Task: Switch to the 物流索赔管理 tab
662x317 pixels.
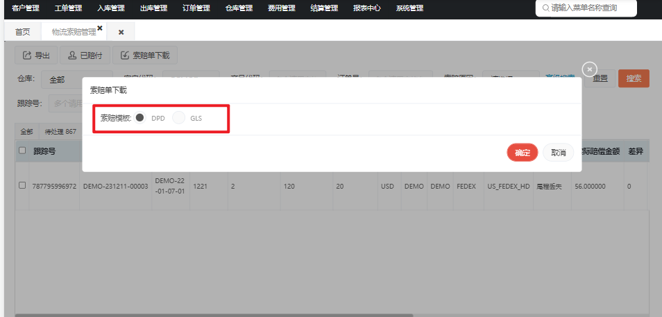Action: (x=74, y=32)
